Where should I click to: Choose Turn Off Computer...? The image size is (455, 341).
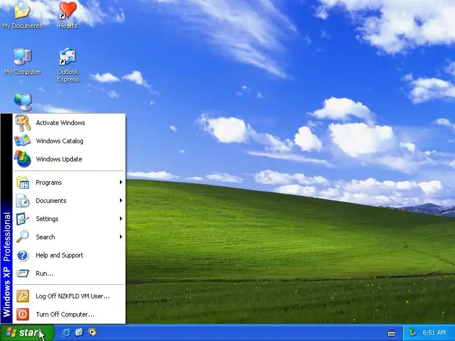pyautogui.click(x=69, y=314)
